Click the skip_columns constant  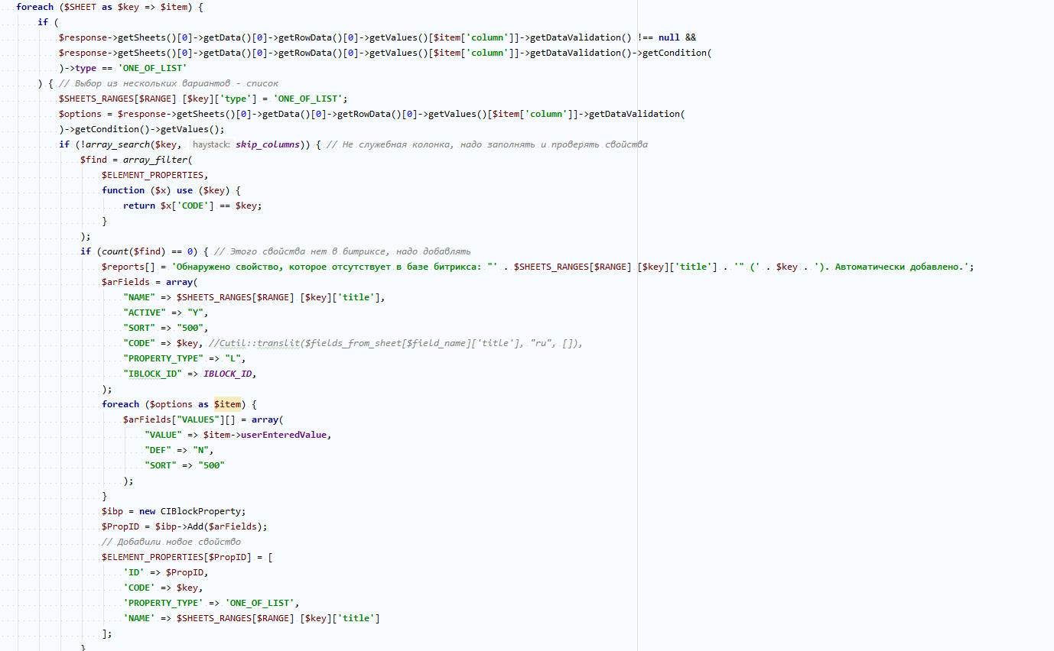pyautogui.click(x=268, y=144)
